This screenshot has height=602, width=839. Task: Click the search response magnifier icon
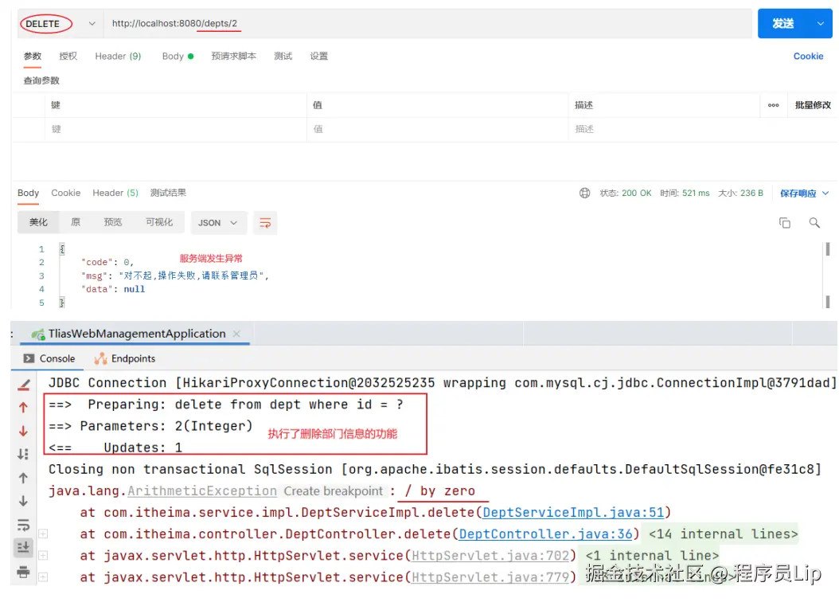(x=814, y=223)
